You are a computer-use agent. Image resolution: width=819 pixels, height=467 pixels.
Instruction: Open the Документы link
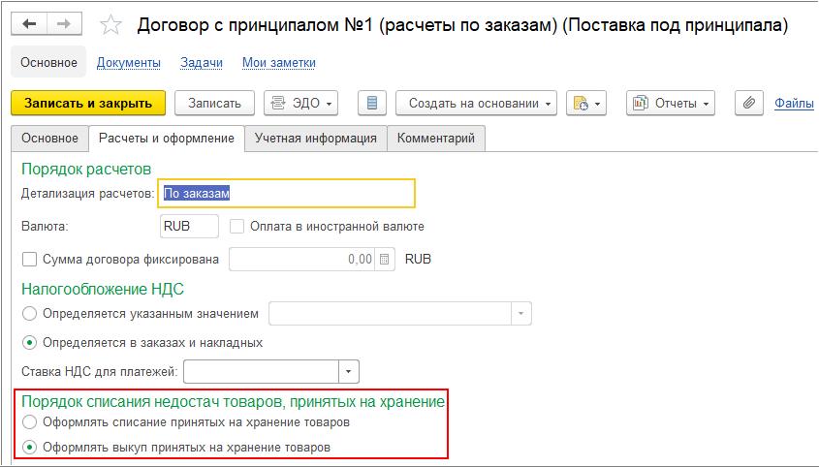point(129,63)
